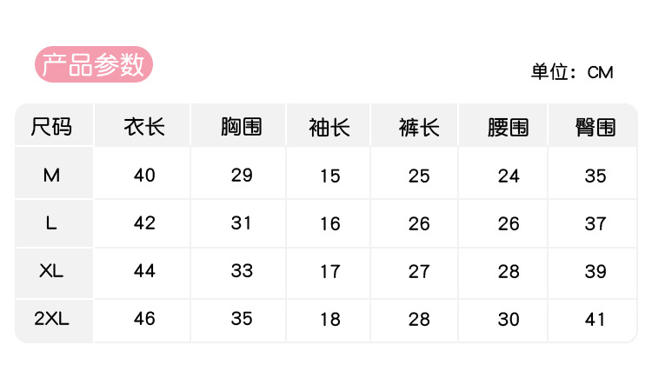Click the M size row label
The width and height of the screenshot is (652, 385).
[51, 175]
